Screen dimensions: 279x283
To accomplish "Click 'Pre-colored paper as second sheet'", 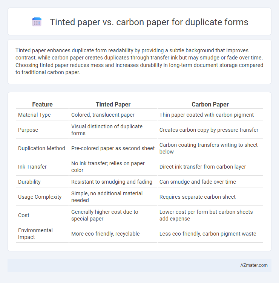I will point(113,148).
